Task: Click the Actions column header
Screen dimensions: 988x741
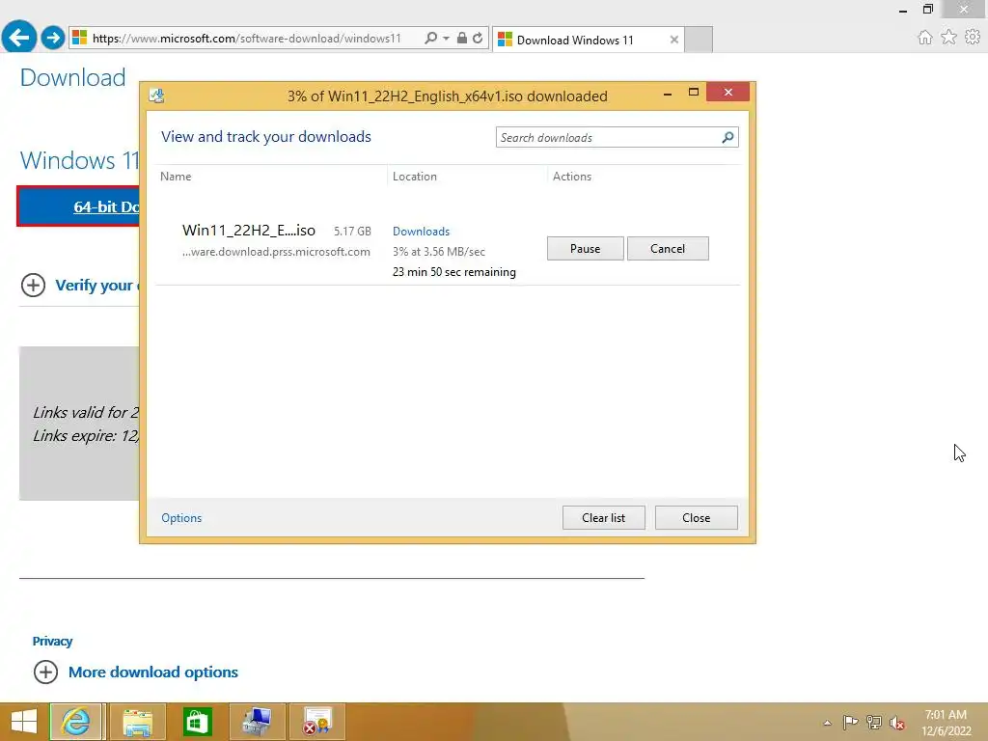Action: point(572,177)
